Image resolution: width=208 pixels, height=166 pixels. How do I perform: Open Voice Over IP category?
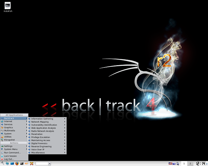(x=47, y=149)
